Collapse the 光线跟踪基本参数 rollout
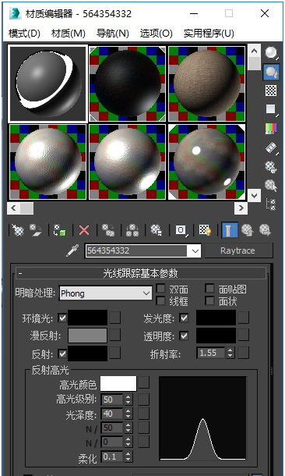This screenshot has width=285, height=476. (x=140, y=273)
